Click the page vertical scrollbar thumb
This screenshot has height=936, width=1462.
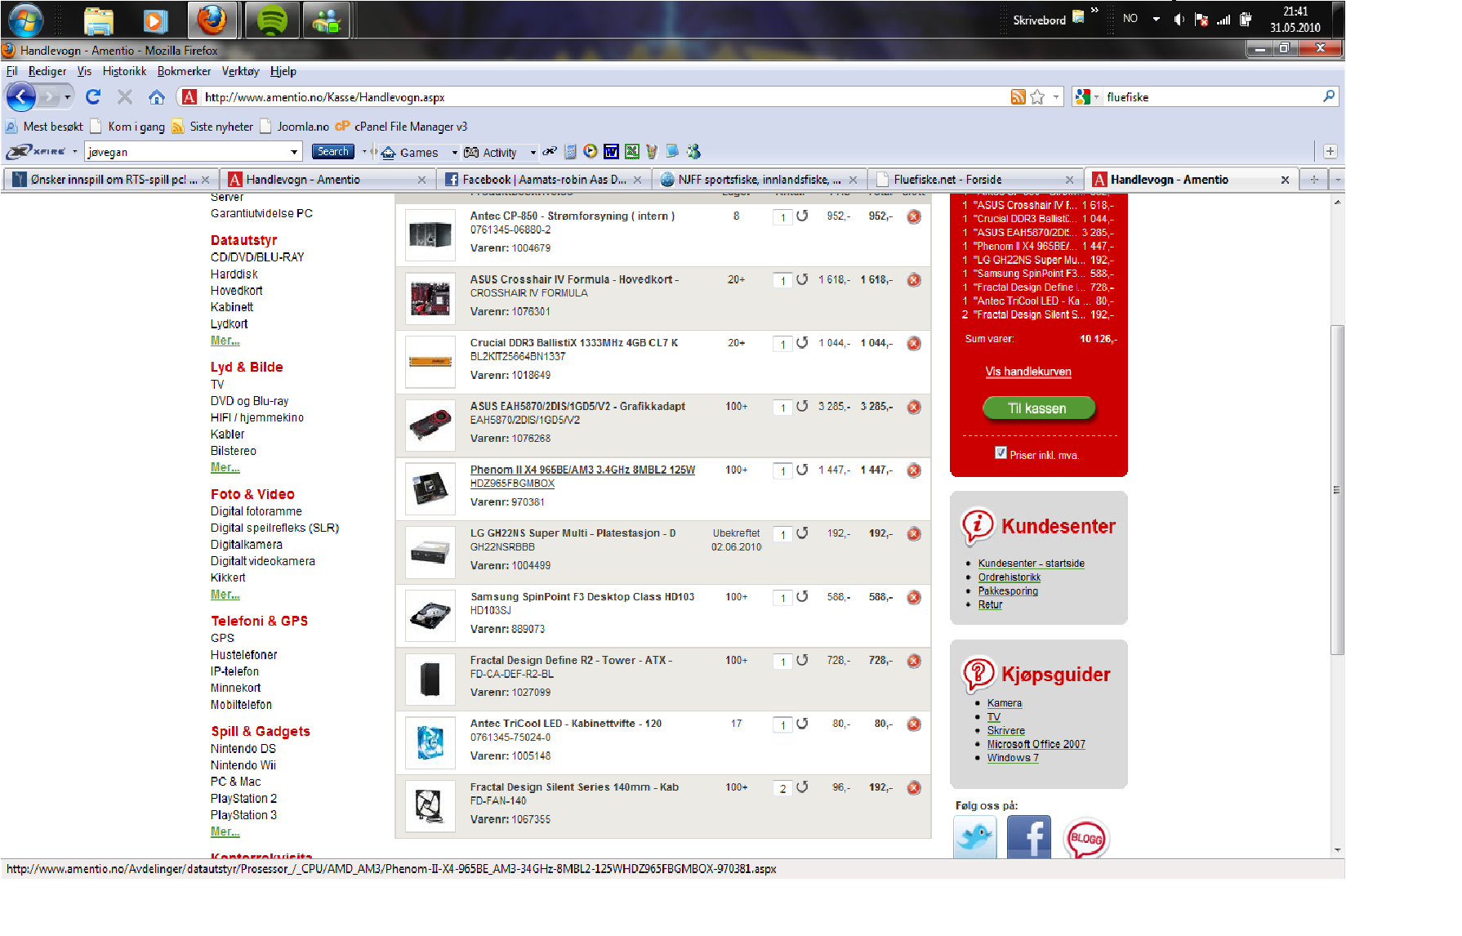1337,490
